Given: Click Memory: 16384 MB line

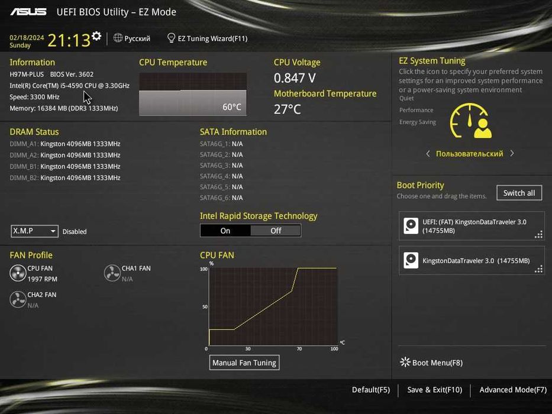Looking at the screenshot, I should pos(64,108).
